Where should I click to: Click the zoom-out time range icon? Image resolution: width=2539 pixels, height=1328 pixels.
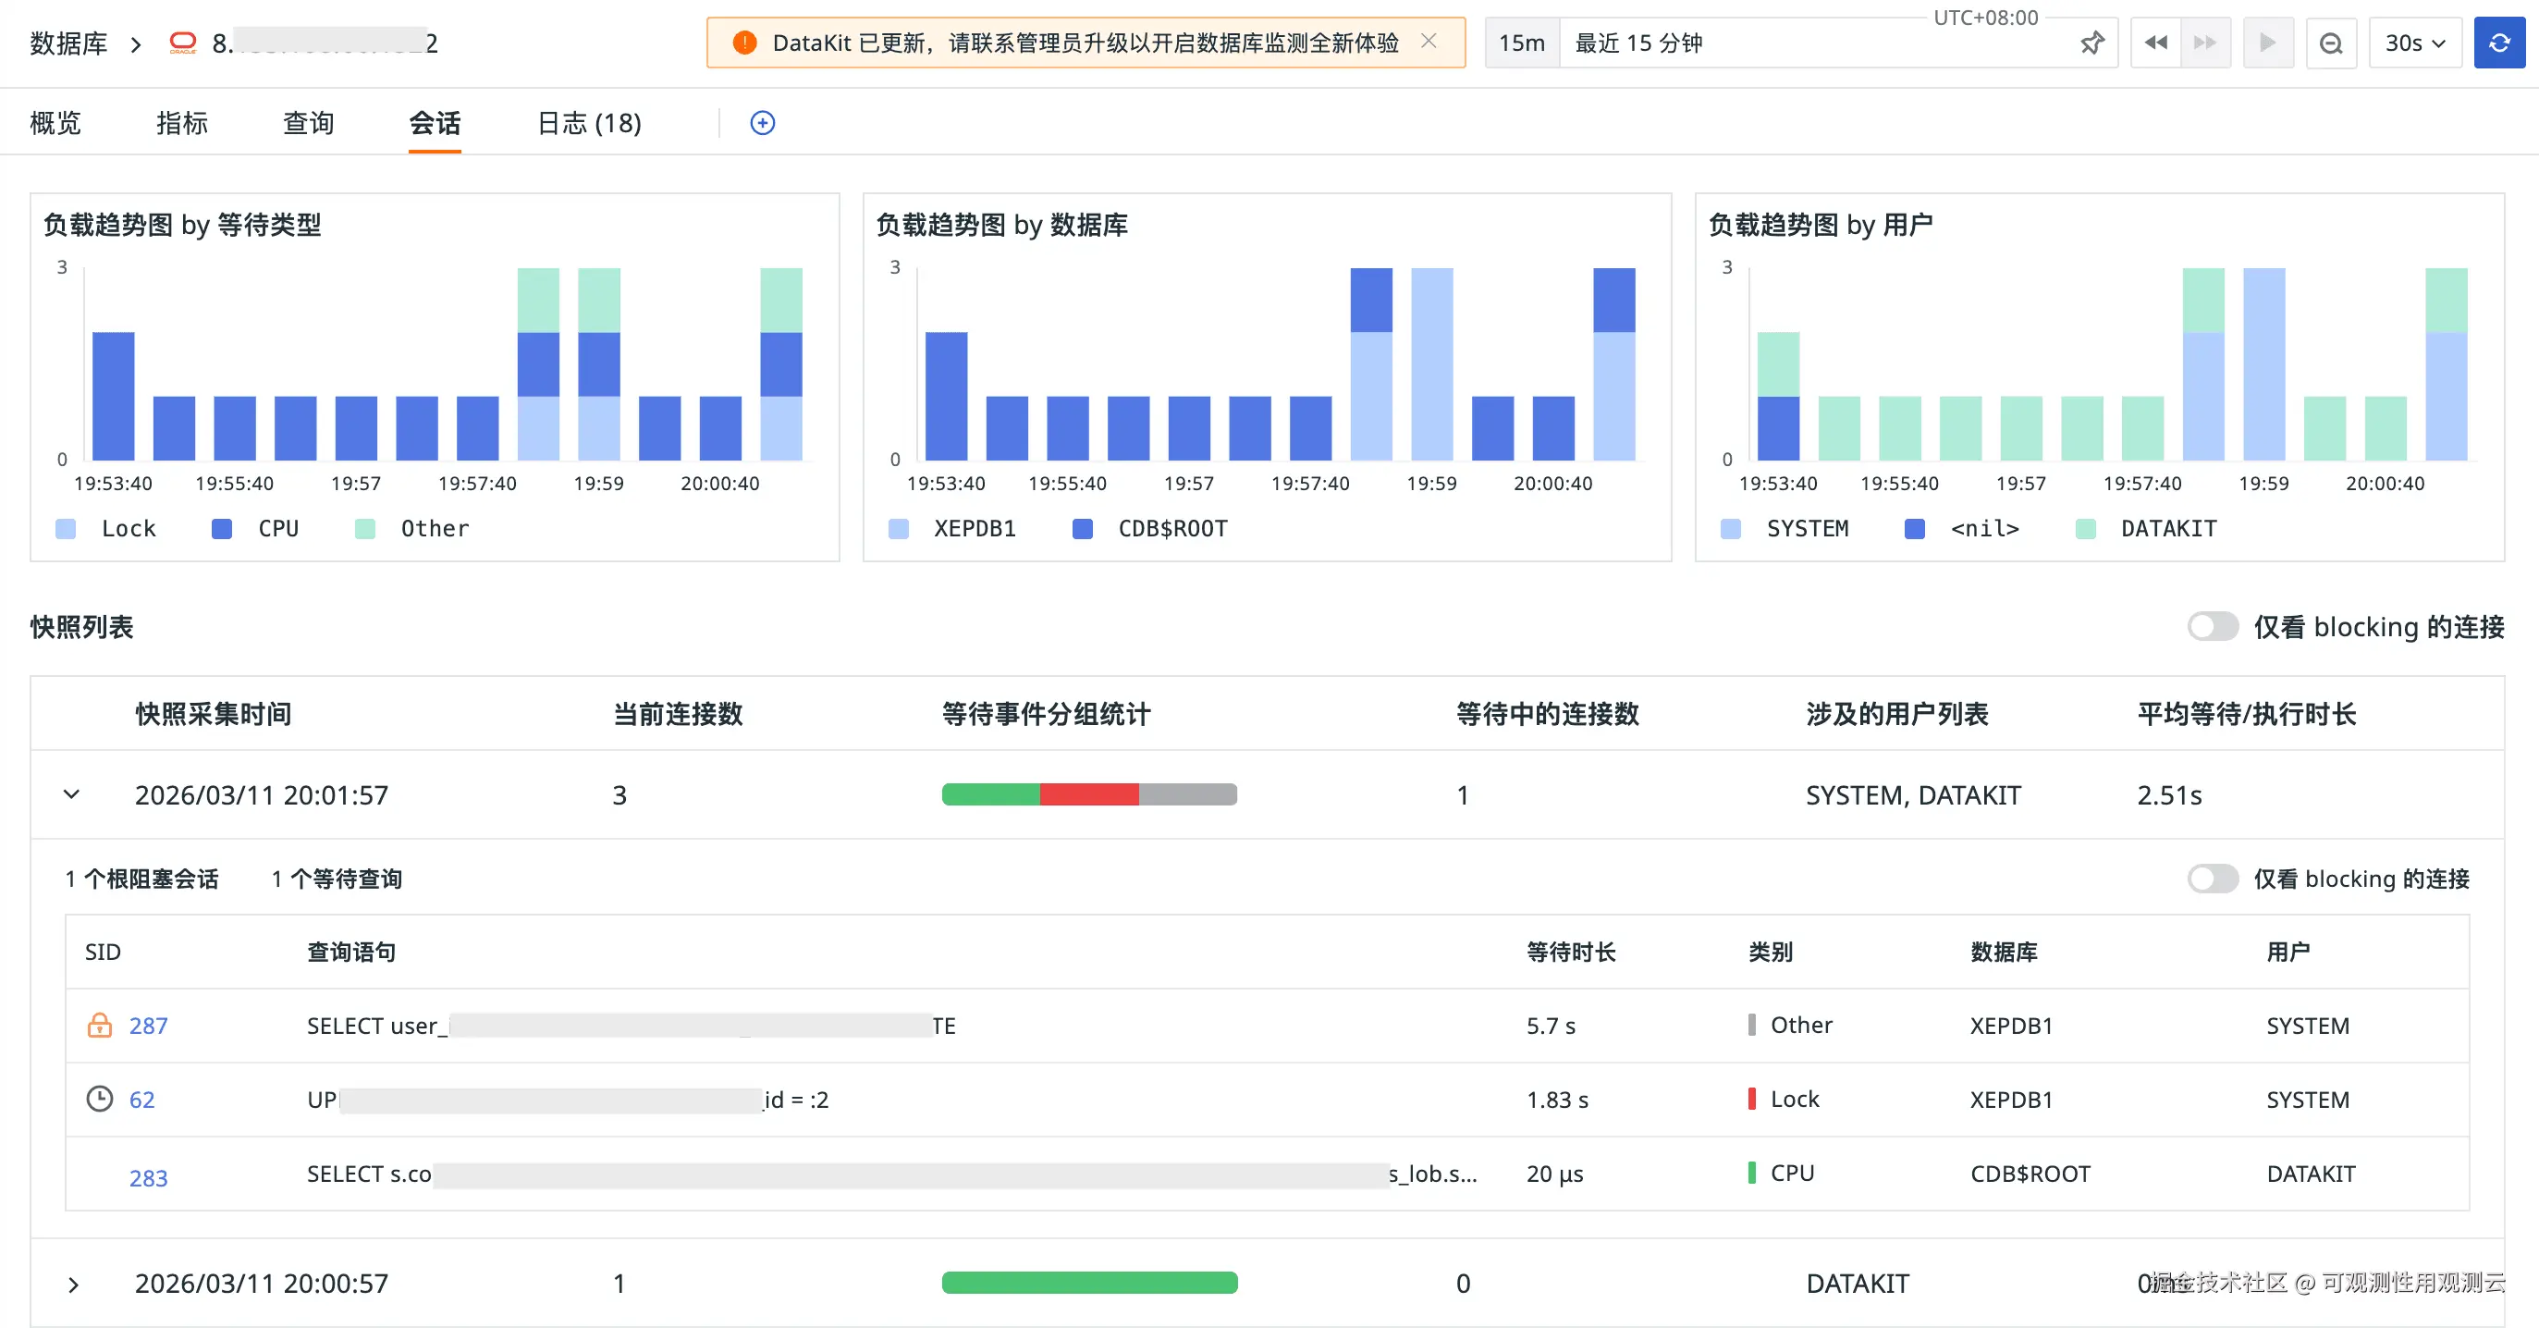[x=2330, y=43]
